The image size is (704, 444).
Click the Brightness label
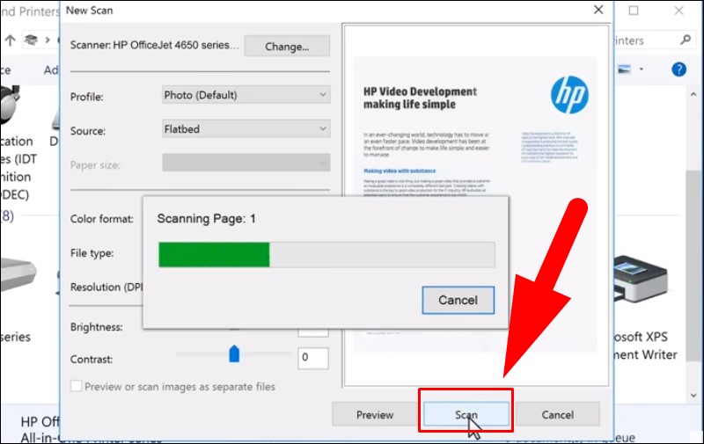(96, 327)
